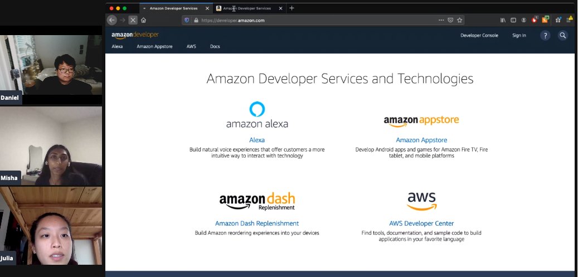Image resolution: width=578 pixels, height=277 pixels.
Task: Close the second Amazon Developer Services tab
Action: point(280,8)
